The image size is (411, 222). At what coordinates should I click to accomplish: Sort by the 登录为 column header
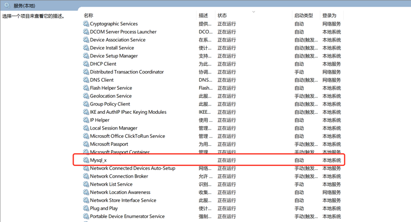click(329, 16)
